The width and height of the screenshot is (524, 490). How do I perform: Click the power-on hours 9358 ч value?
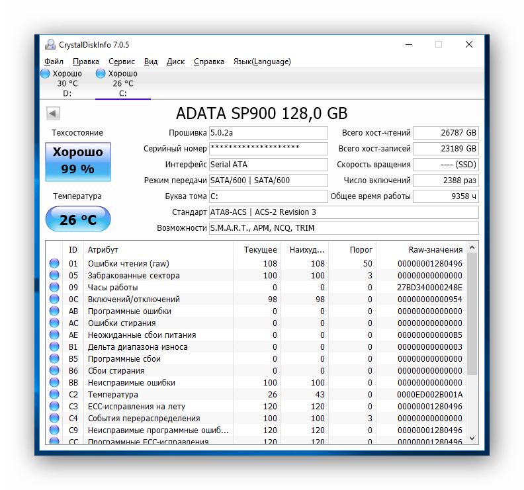pyautogui.click(x=446, y=196)
